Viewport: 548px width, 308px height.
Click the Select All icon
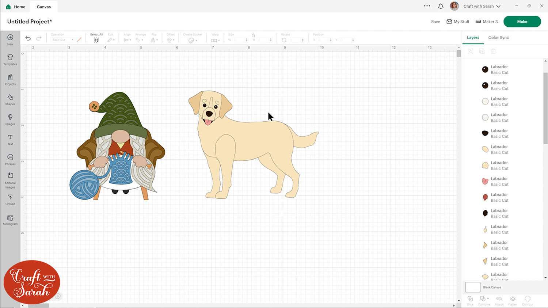(96, 40)
